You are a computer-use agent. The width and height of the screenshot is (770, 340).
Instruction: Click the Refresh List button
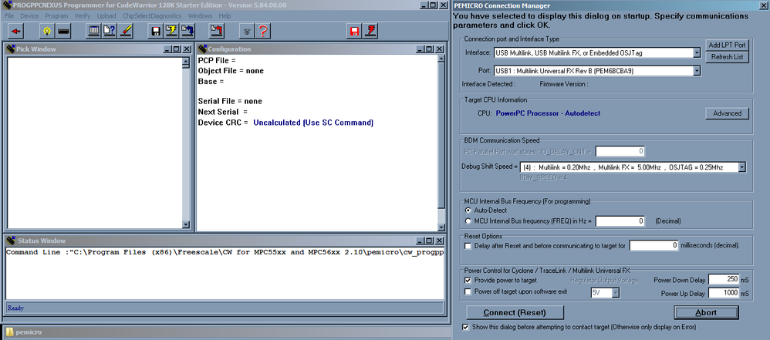point(727,57)
